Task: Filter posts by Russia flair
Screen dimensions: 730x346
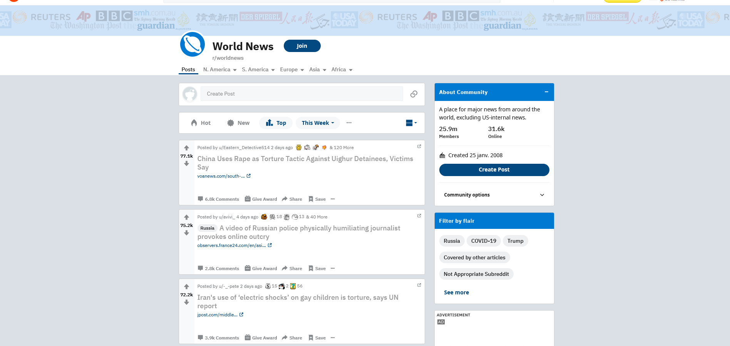Action: click(452, 241)
